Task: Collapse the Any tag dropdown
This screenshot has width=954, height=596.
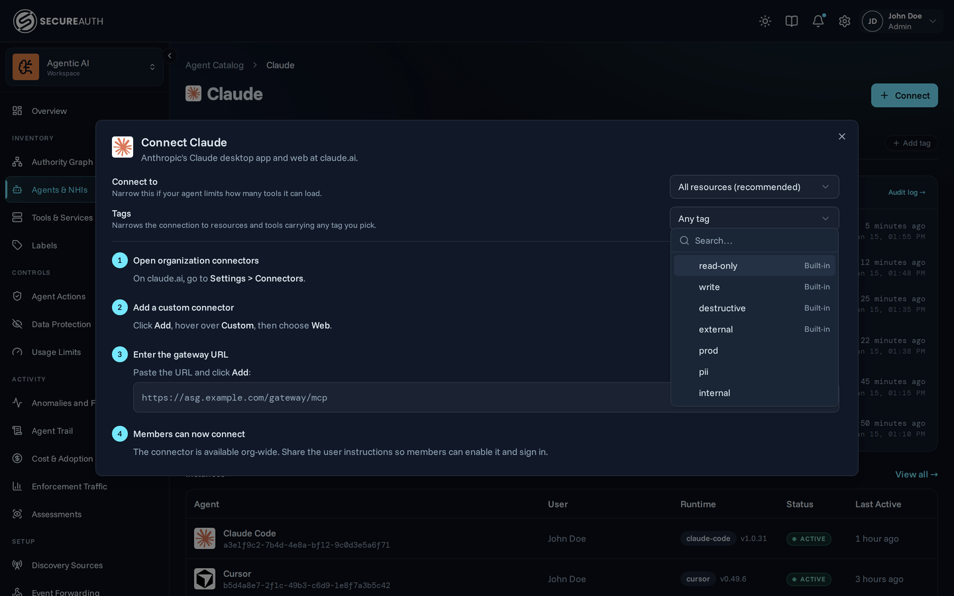Action: click(x=754, y=219)
